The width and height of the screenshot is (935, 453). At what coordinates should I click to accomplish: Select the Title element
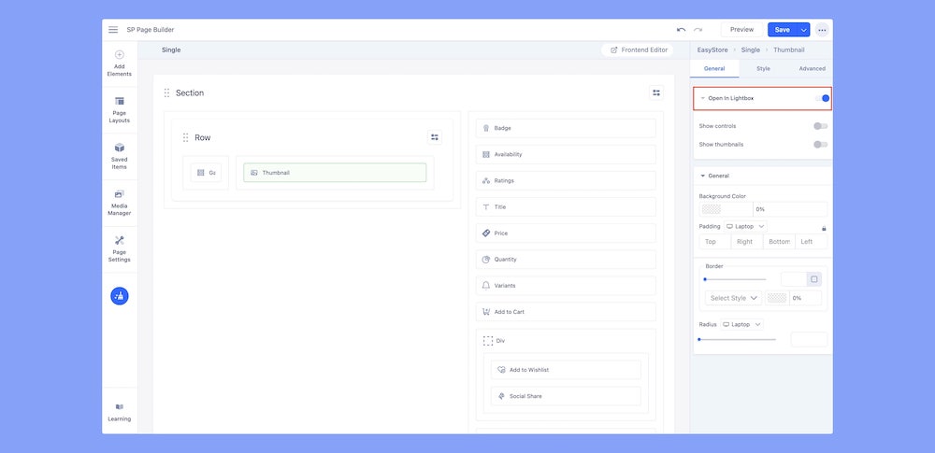pyautogui.click(x=566, y=206)
